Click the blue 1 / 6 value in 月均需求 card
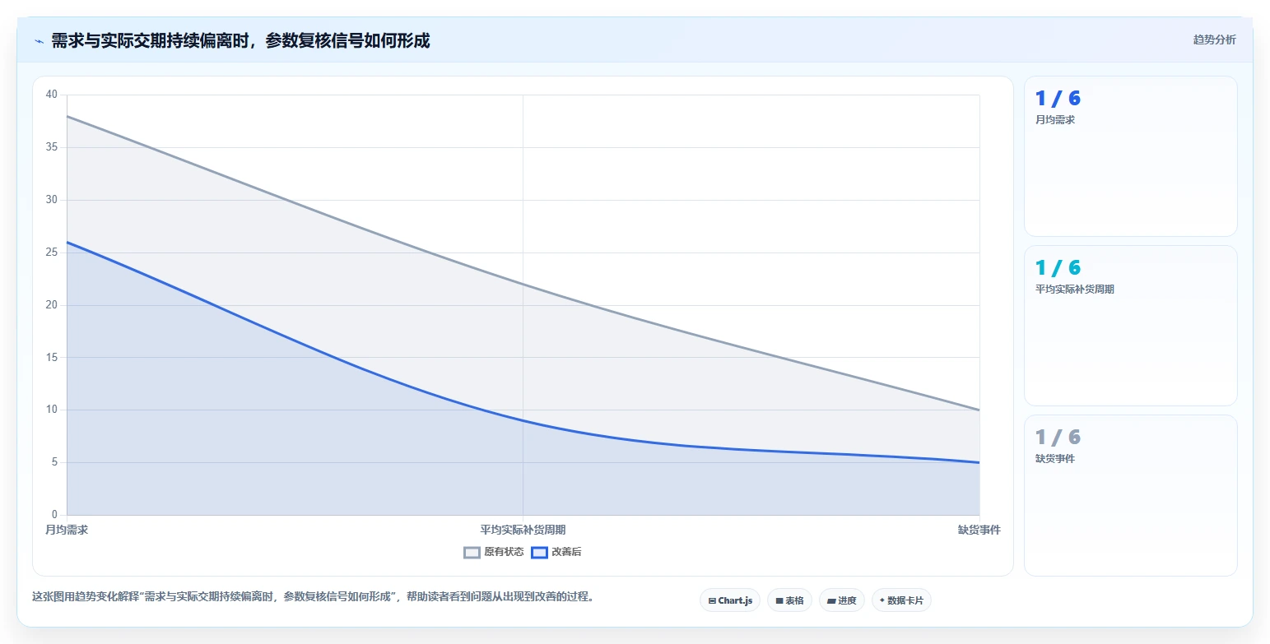The width and height of the screenshot is (1270, 644). coord(1058,99)
